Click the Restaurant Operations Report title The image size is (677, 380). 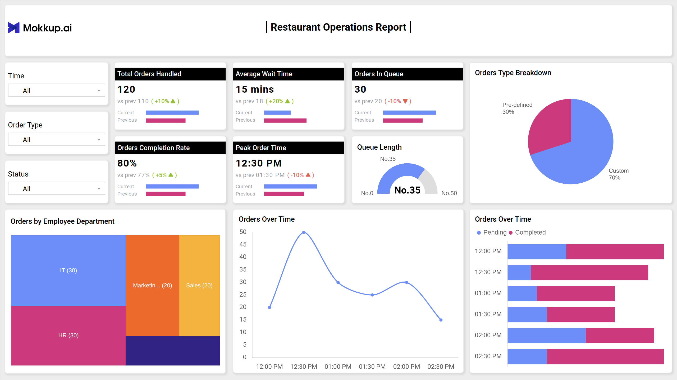[x=338, y=27]
